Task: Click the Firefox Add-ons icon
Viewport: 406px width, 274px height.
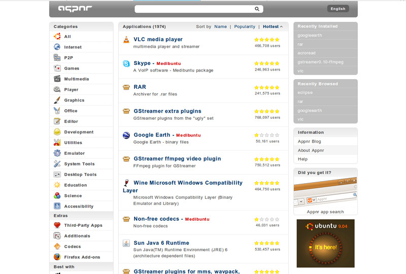Action: tap(57, 257)
